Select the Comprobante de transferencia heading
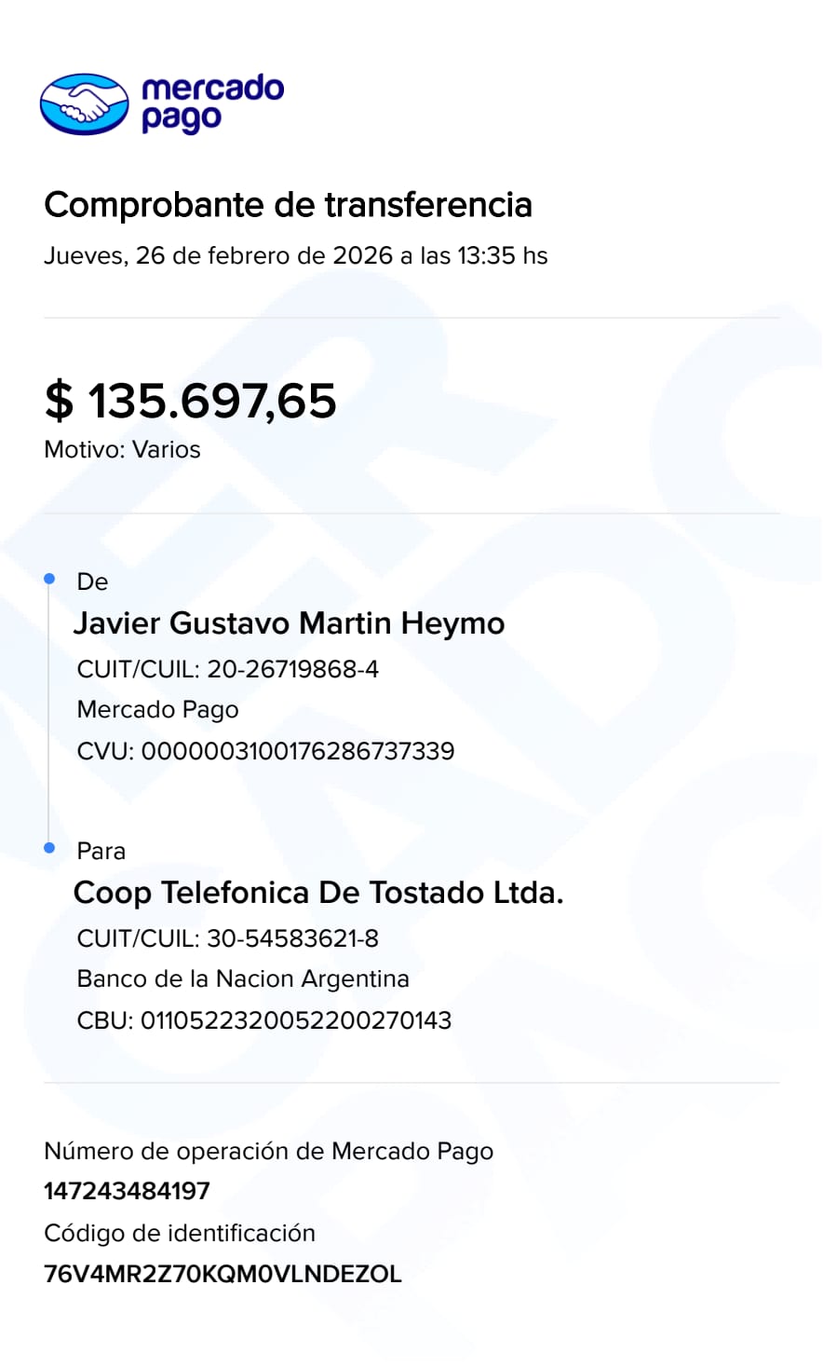This screenshot has height=1367, width=823. (x=288, y=205)
